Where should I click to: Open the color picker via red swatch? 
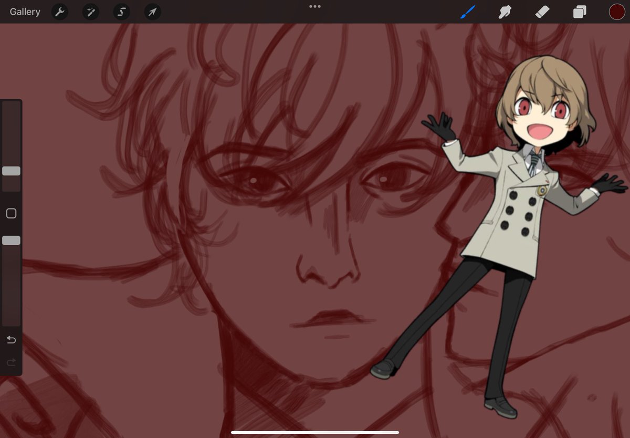[616, 11]
